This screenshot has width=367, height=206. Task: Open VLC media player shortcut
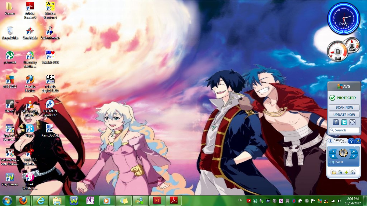tap(30, 108)
